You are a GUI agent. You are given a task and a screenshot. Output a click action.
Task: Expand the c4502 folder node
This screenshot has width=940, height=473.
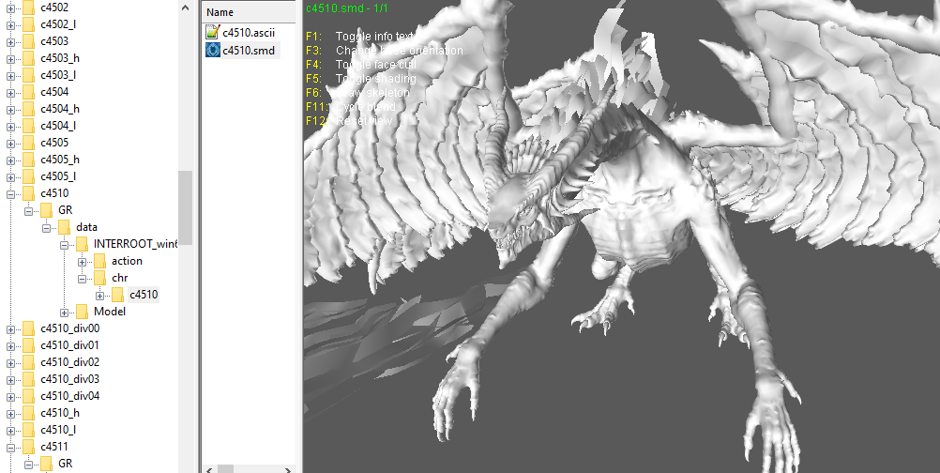[10, 8]
